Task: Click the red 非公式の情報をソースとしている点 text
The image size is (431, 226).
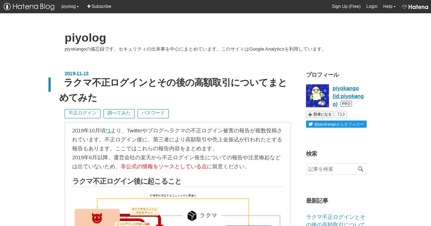Action: pyautogui.click(x=164, y=166)
